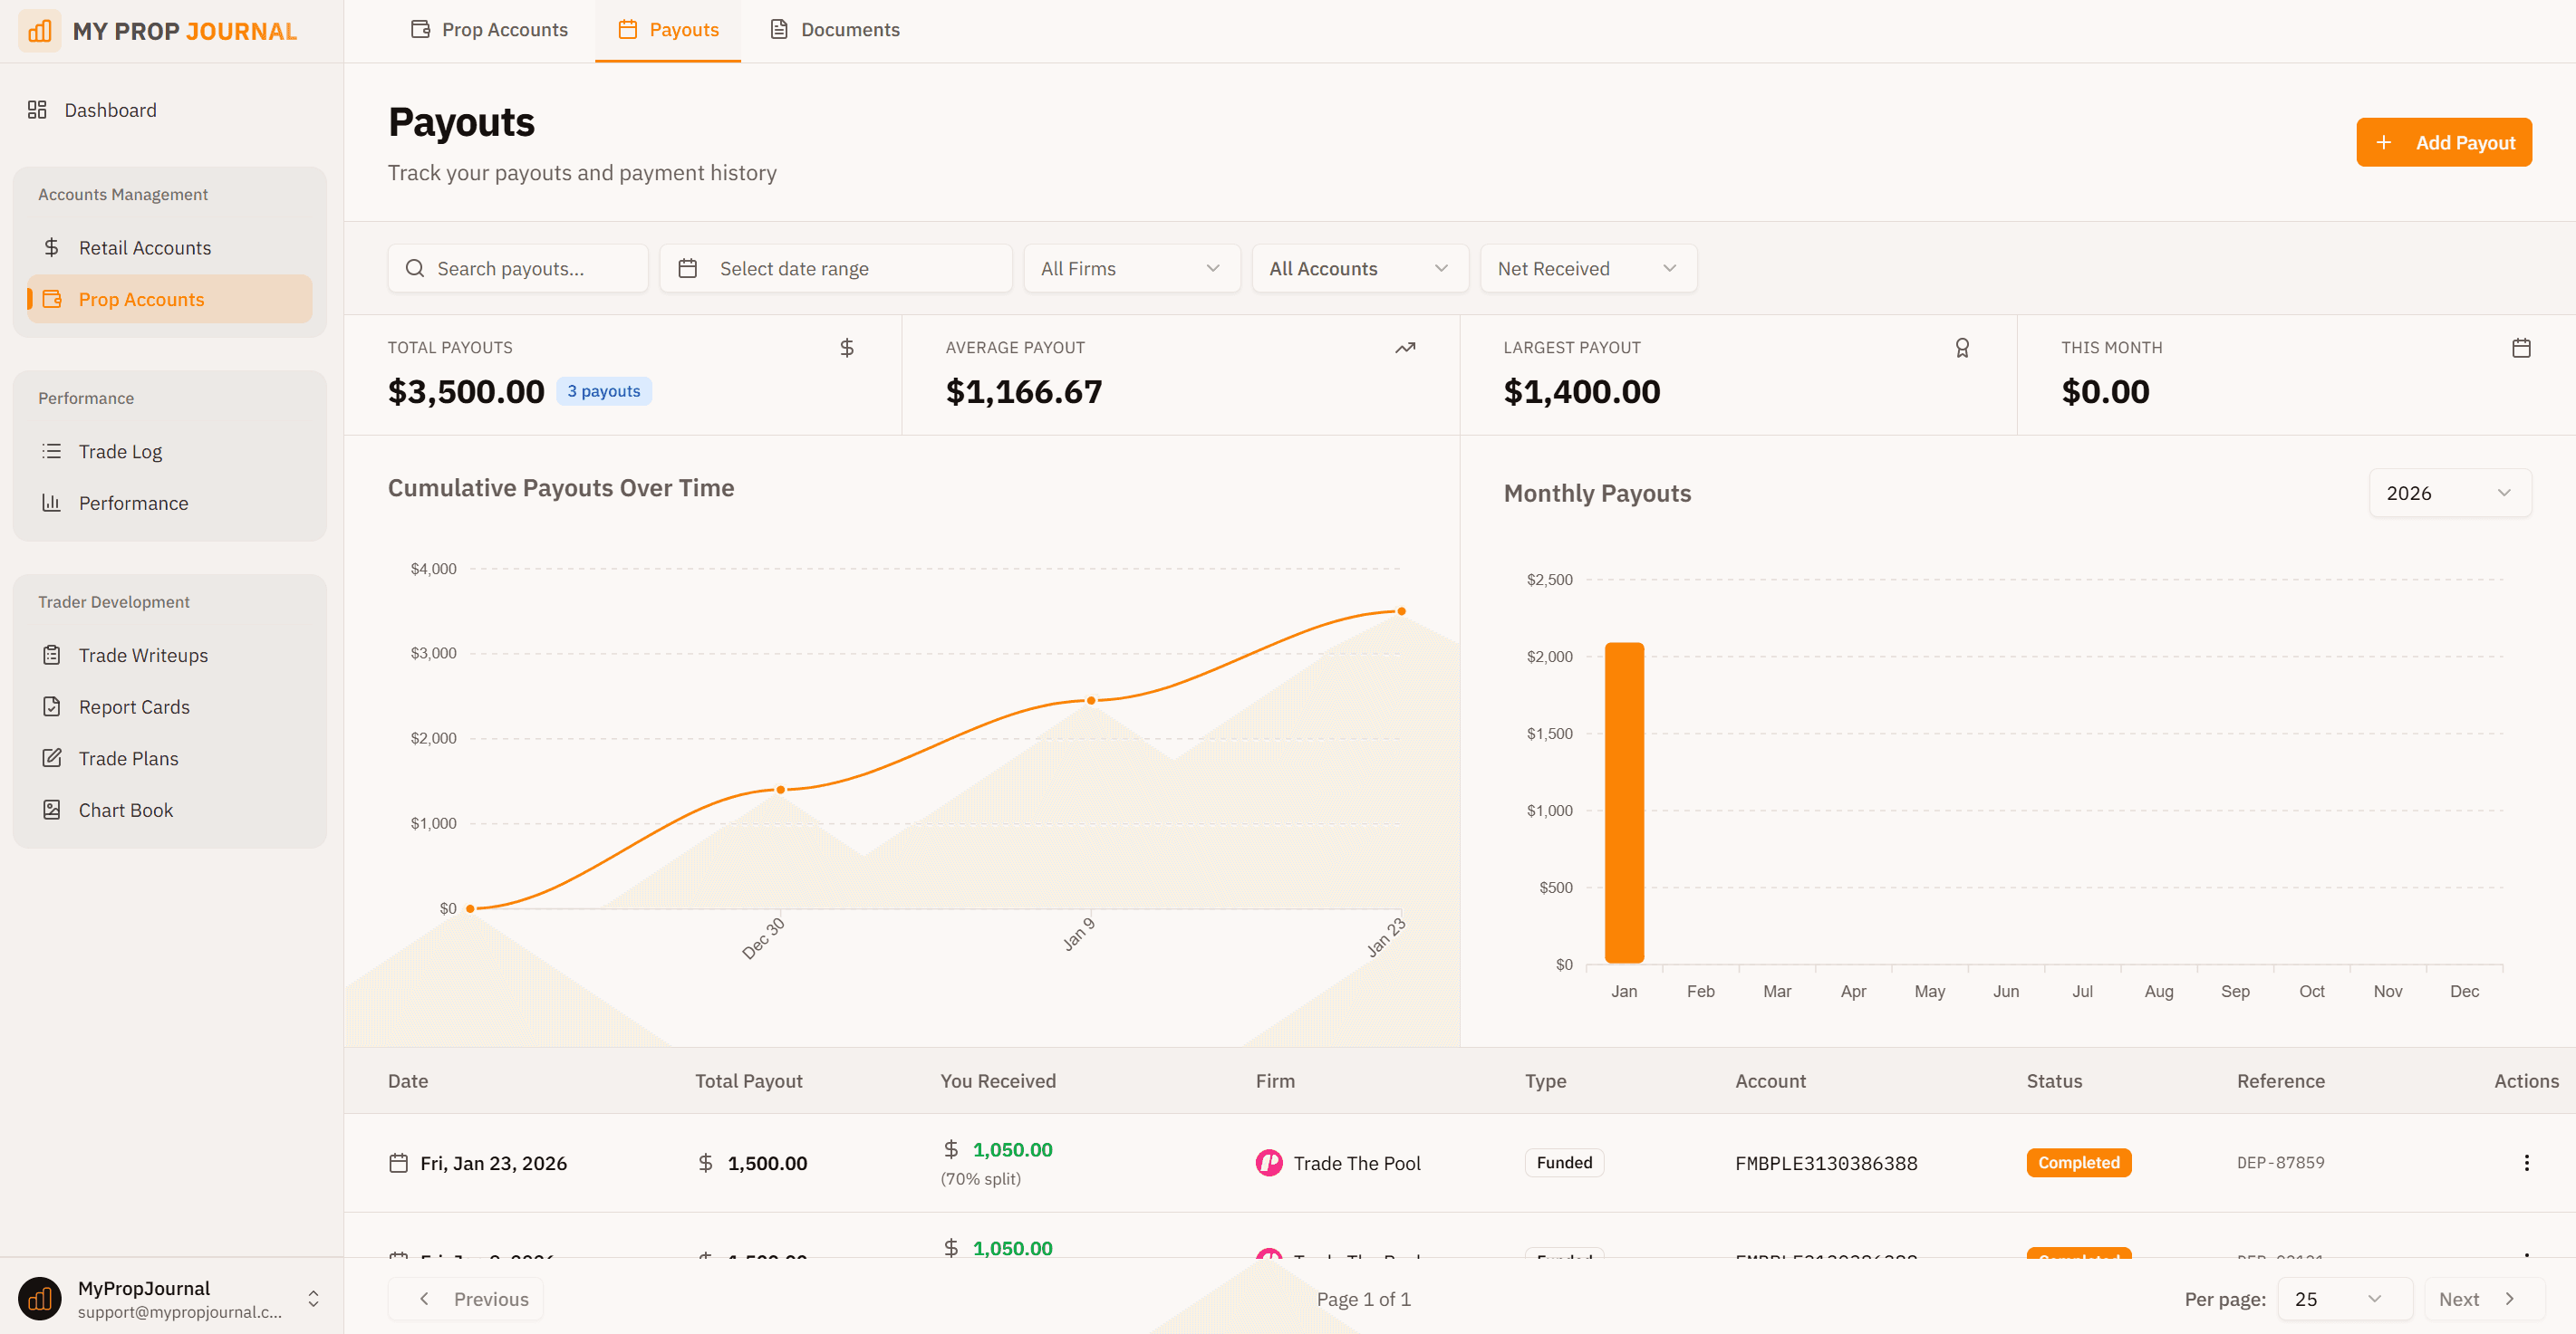The height and width of the screenshot is (1334, 2576).
Task: Sort by the Total Payout column header
Action: [749, 1081]
